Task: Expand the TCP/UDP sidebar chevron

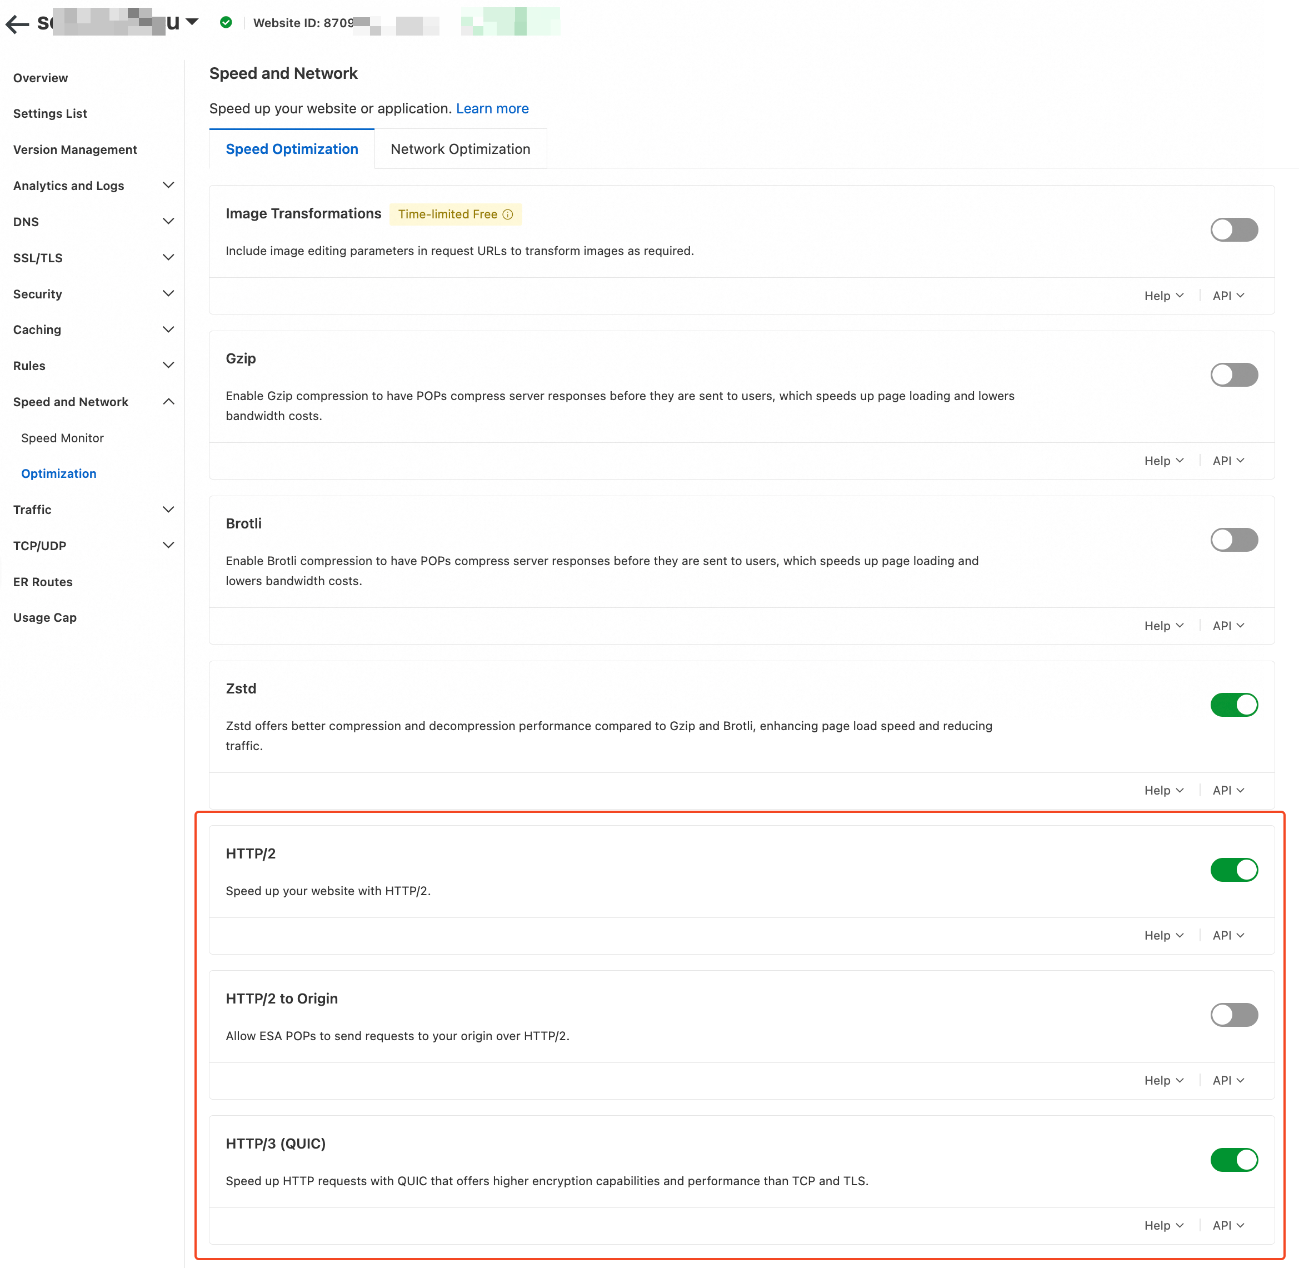Action: (x=168, y=546)
